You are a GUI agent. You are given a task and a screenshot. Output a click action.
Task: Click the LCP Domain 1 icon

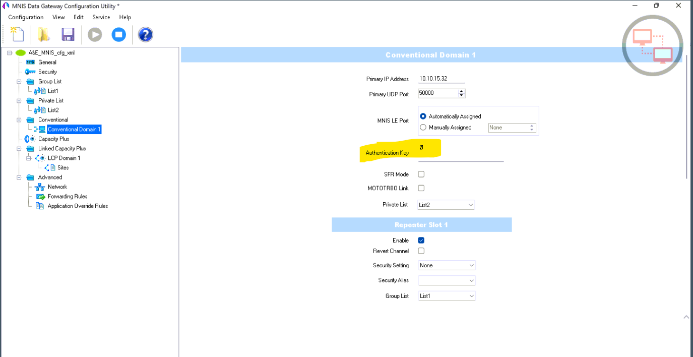(x=40, y=158)
